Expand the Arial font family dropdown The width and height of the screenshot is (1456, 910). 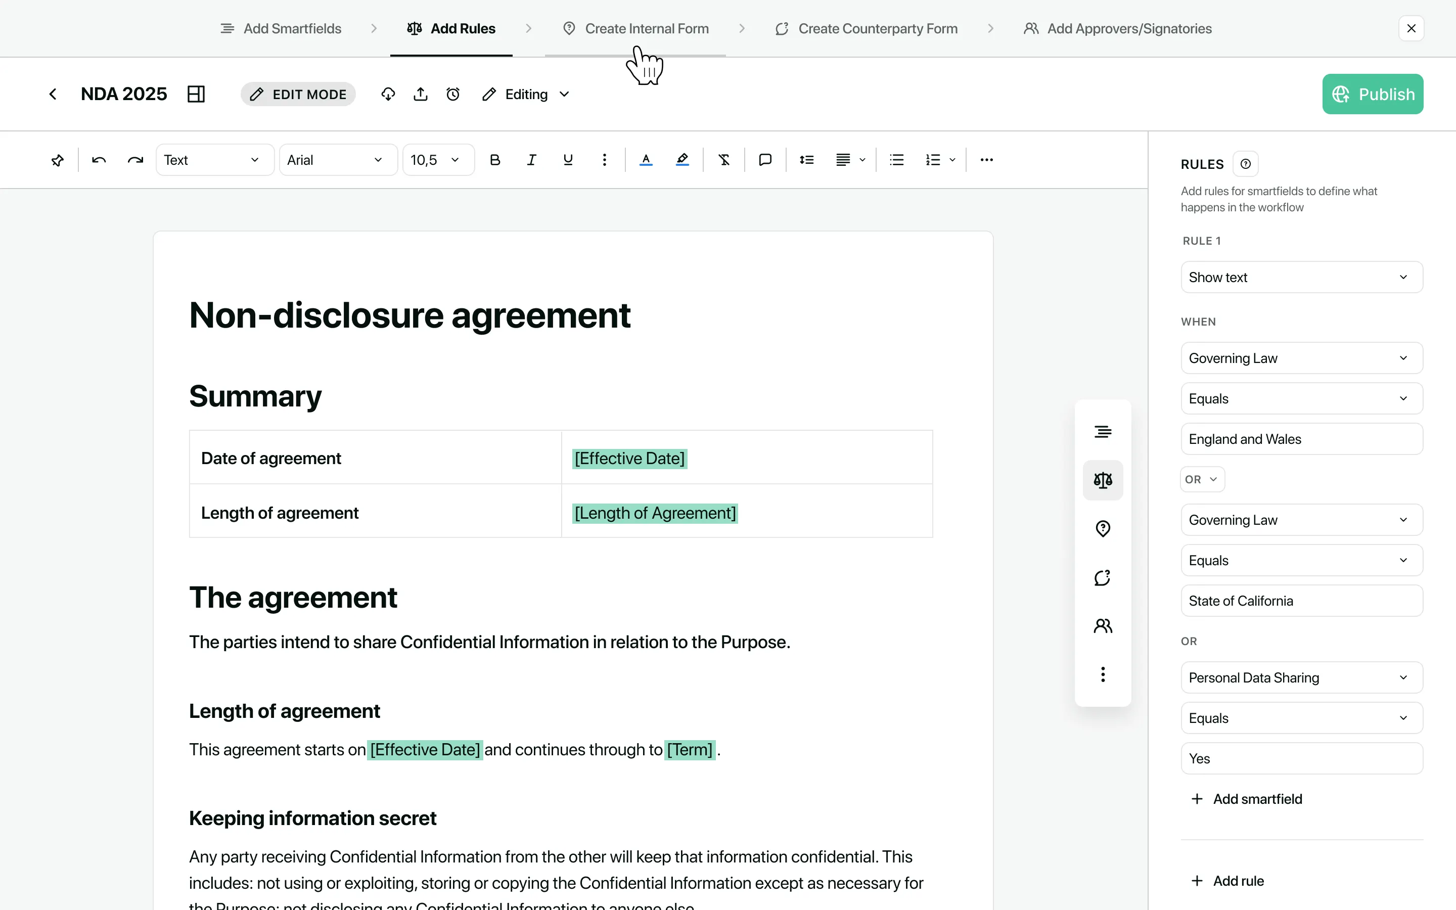[338, 160]
